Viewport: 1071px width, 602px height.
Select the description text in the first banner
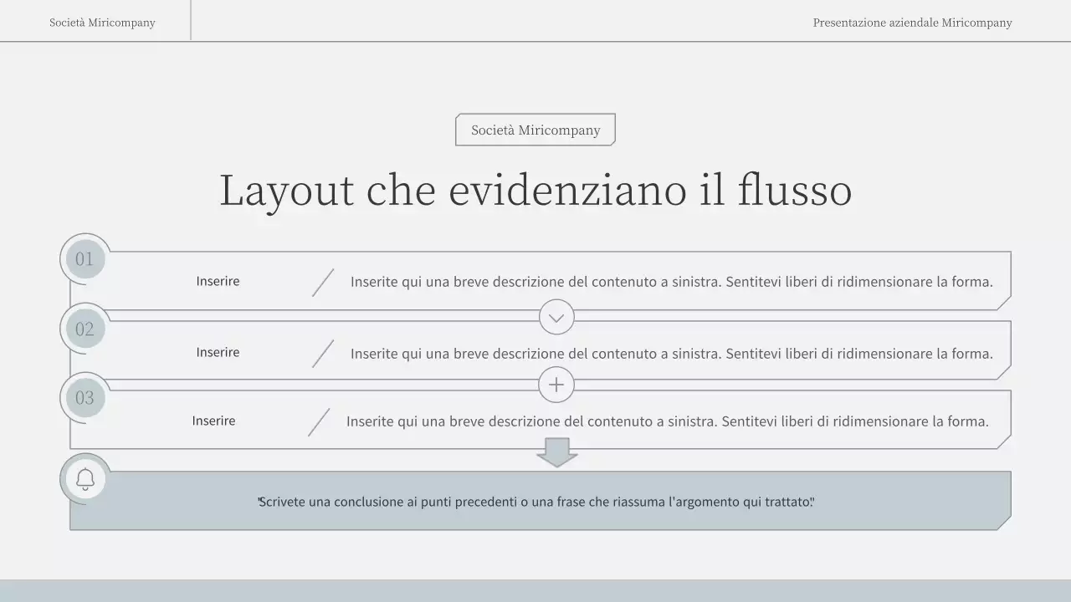click(x=672, y=282)
